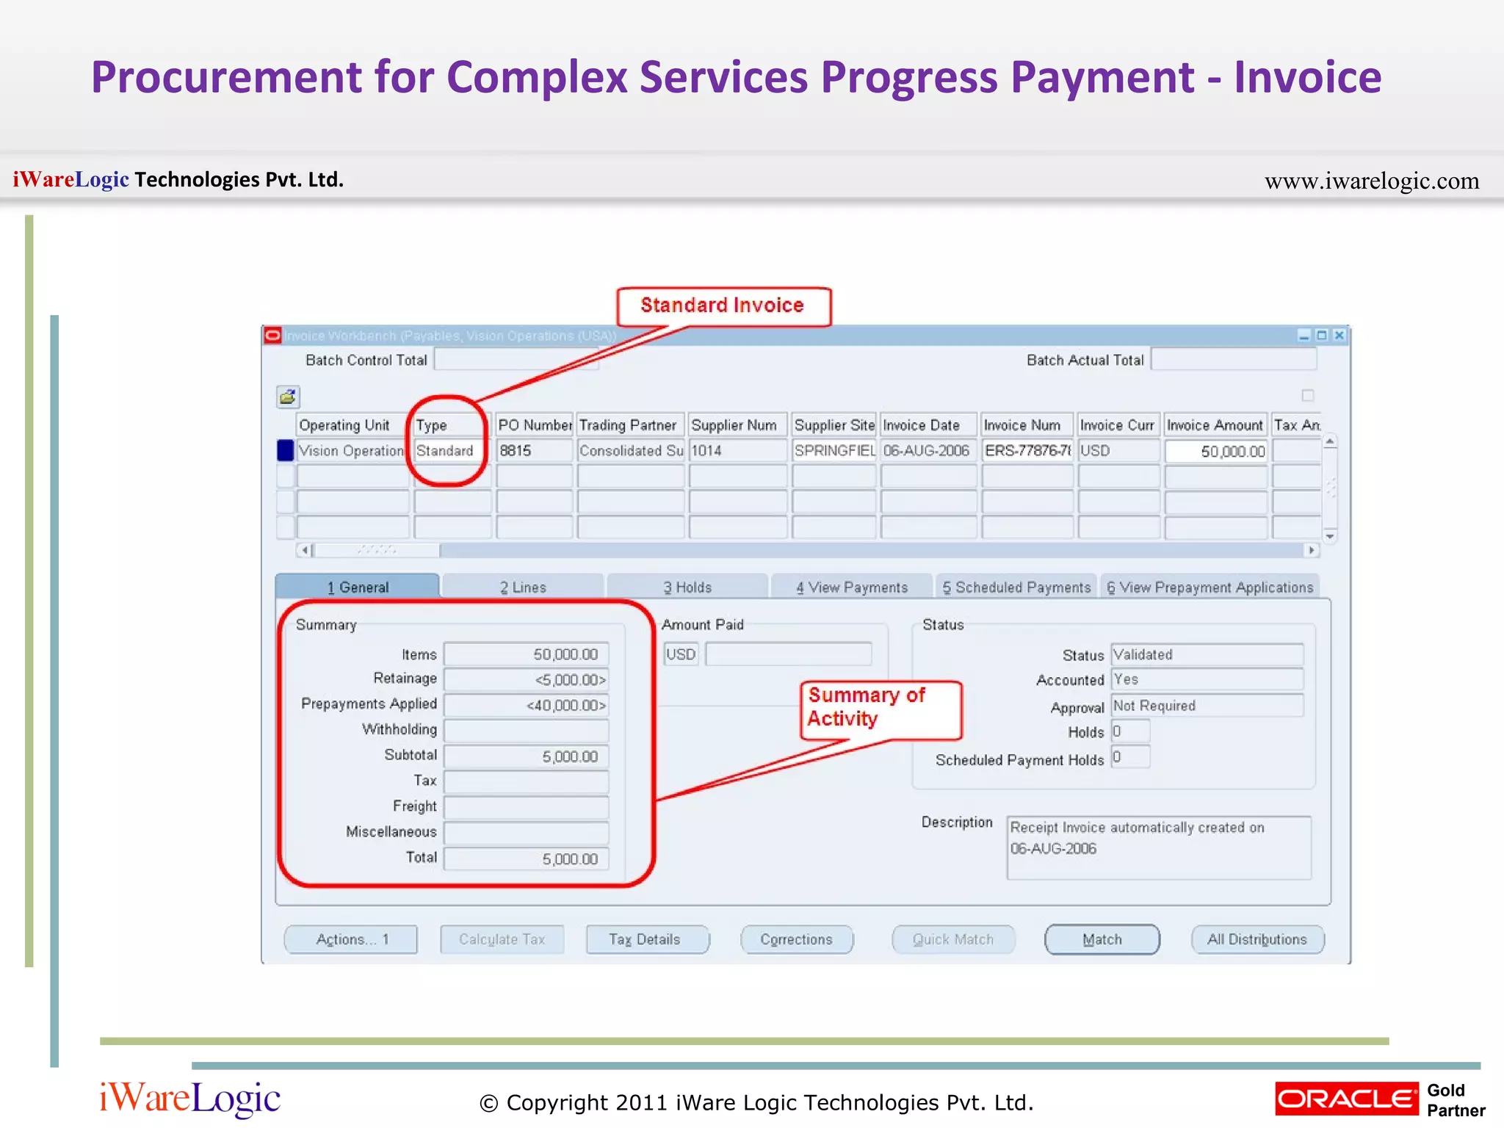Select the highlighted row indicator for Vision Operations
Image resolution: width=1504 pixels, height=1128 pixels.
[x=285, y=450]
